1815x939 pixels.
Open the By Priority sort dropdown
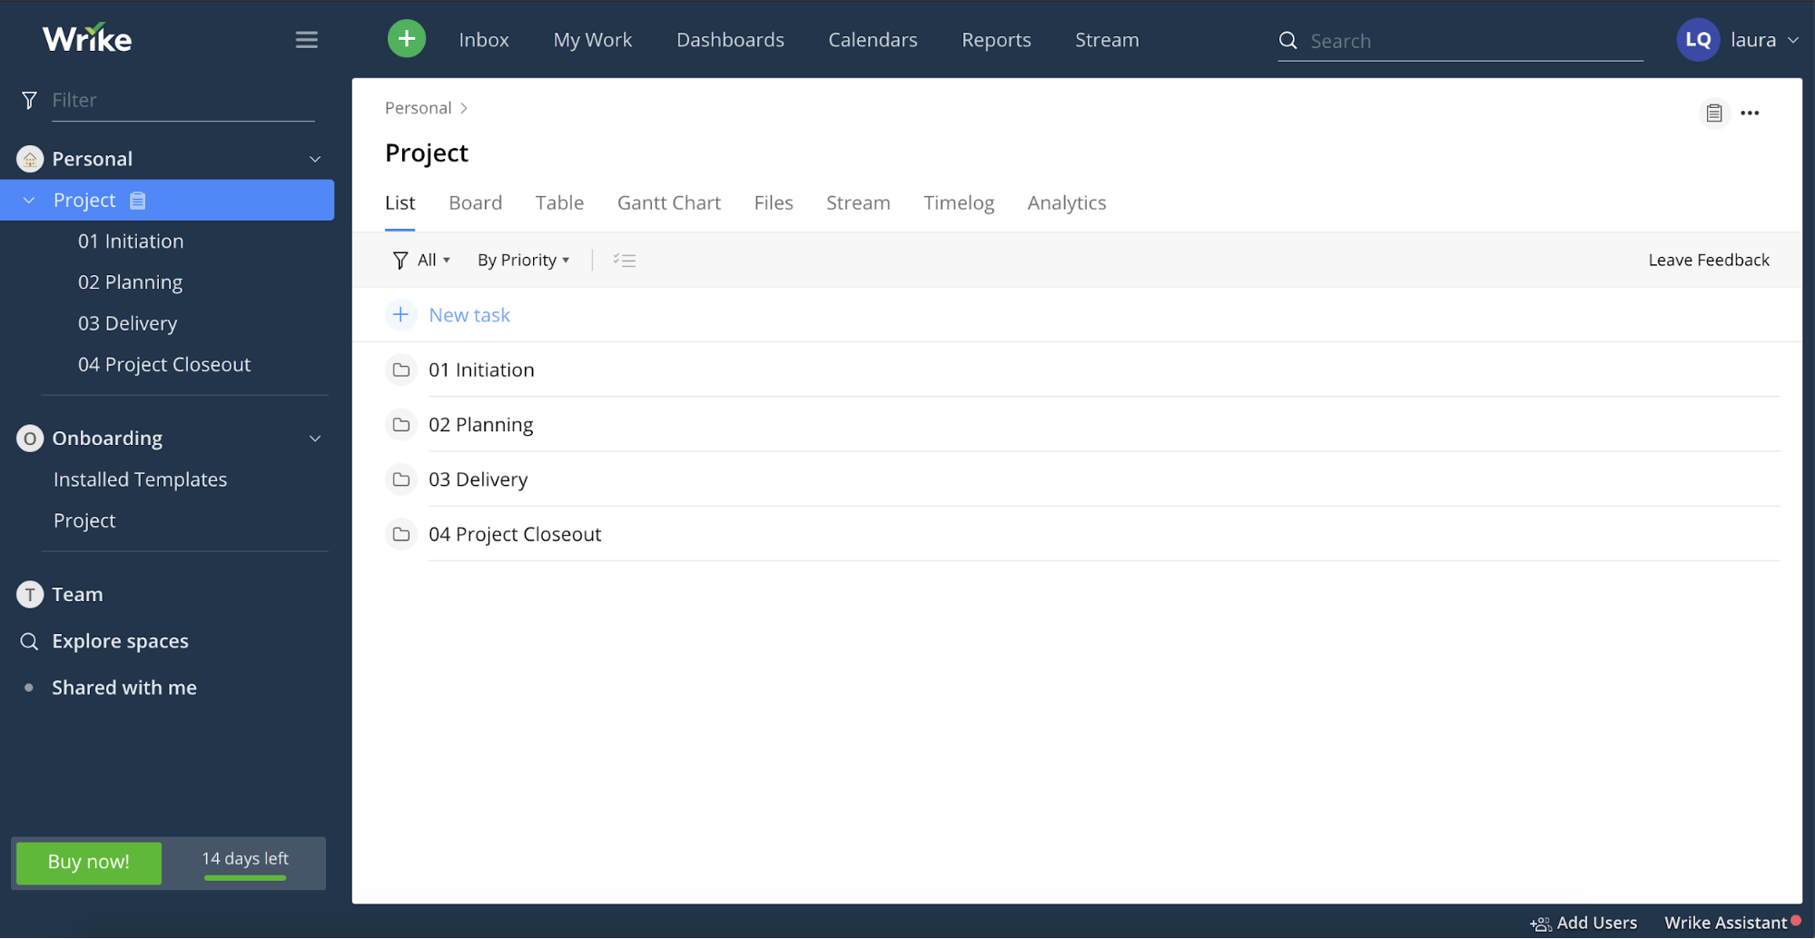click(524, 261)
